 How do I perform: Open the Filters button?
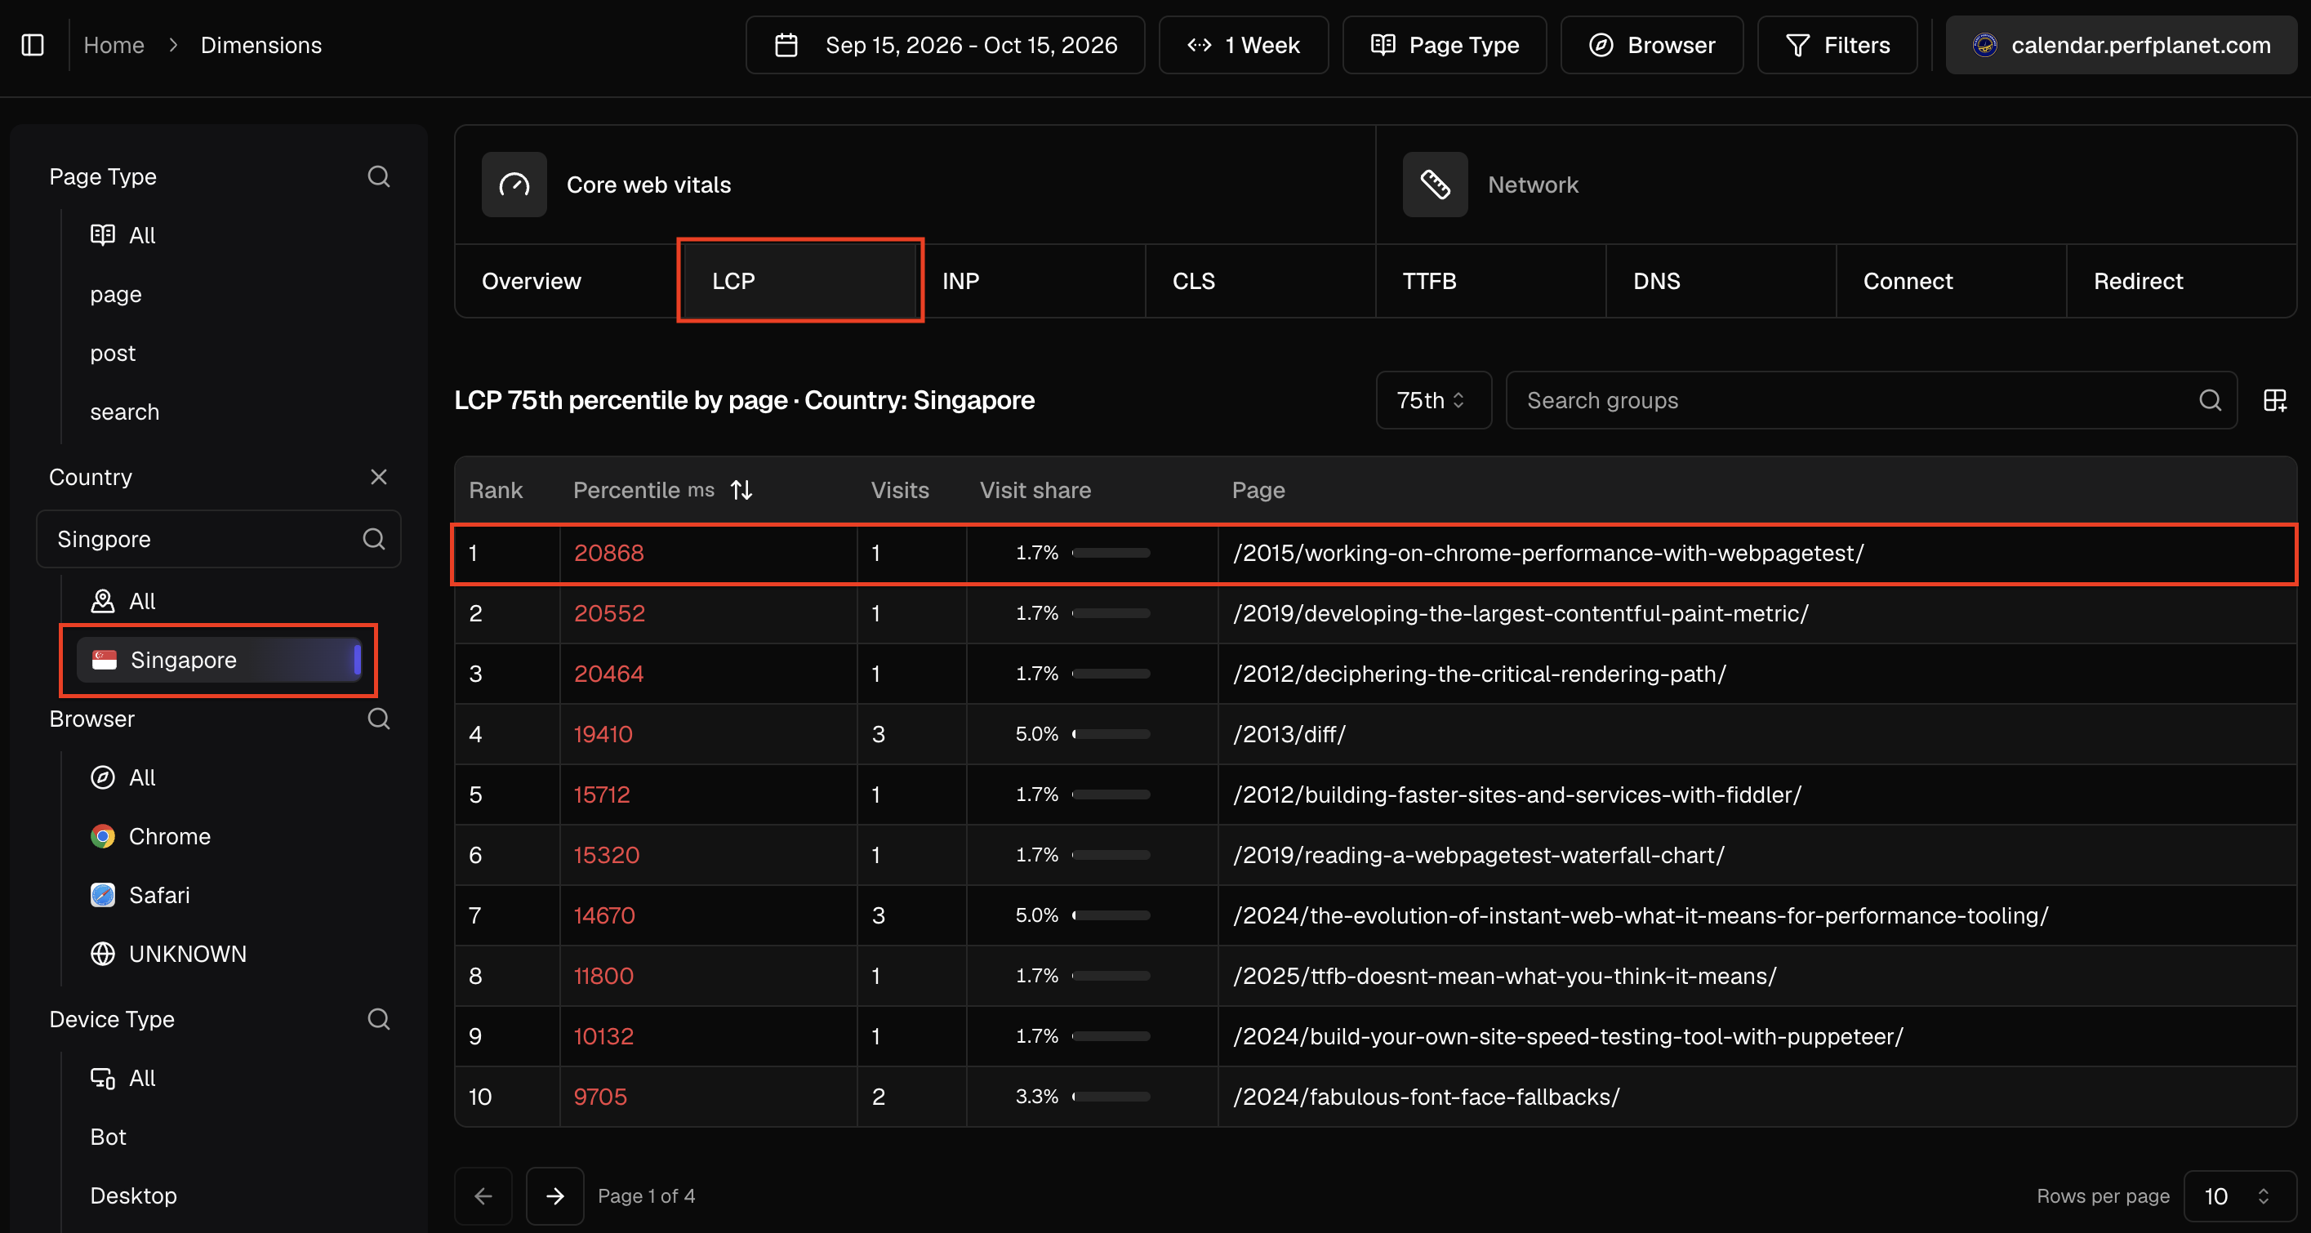[1837, 45]
